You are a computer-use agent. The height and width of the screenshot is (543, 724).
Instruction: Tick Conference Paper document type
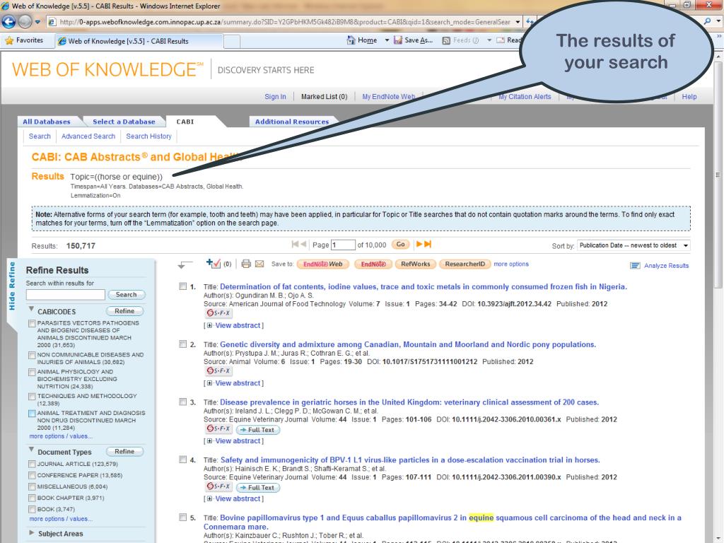[32, 475]
